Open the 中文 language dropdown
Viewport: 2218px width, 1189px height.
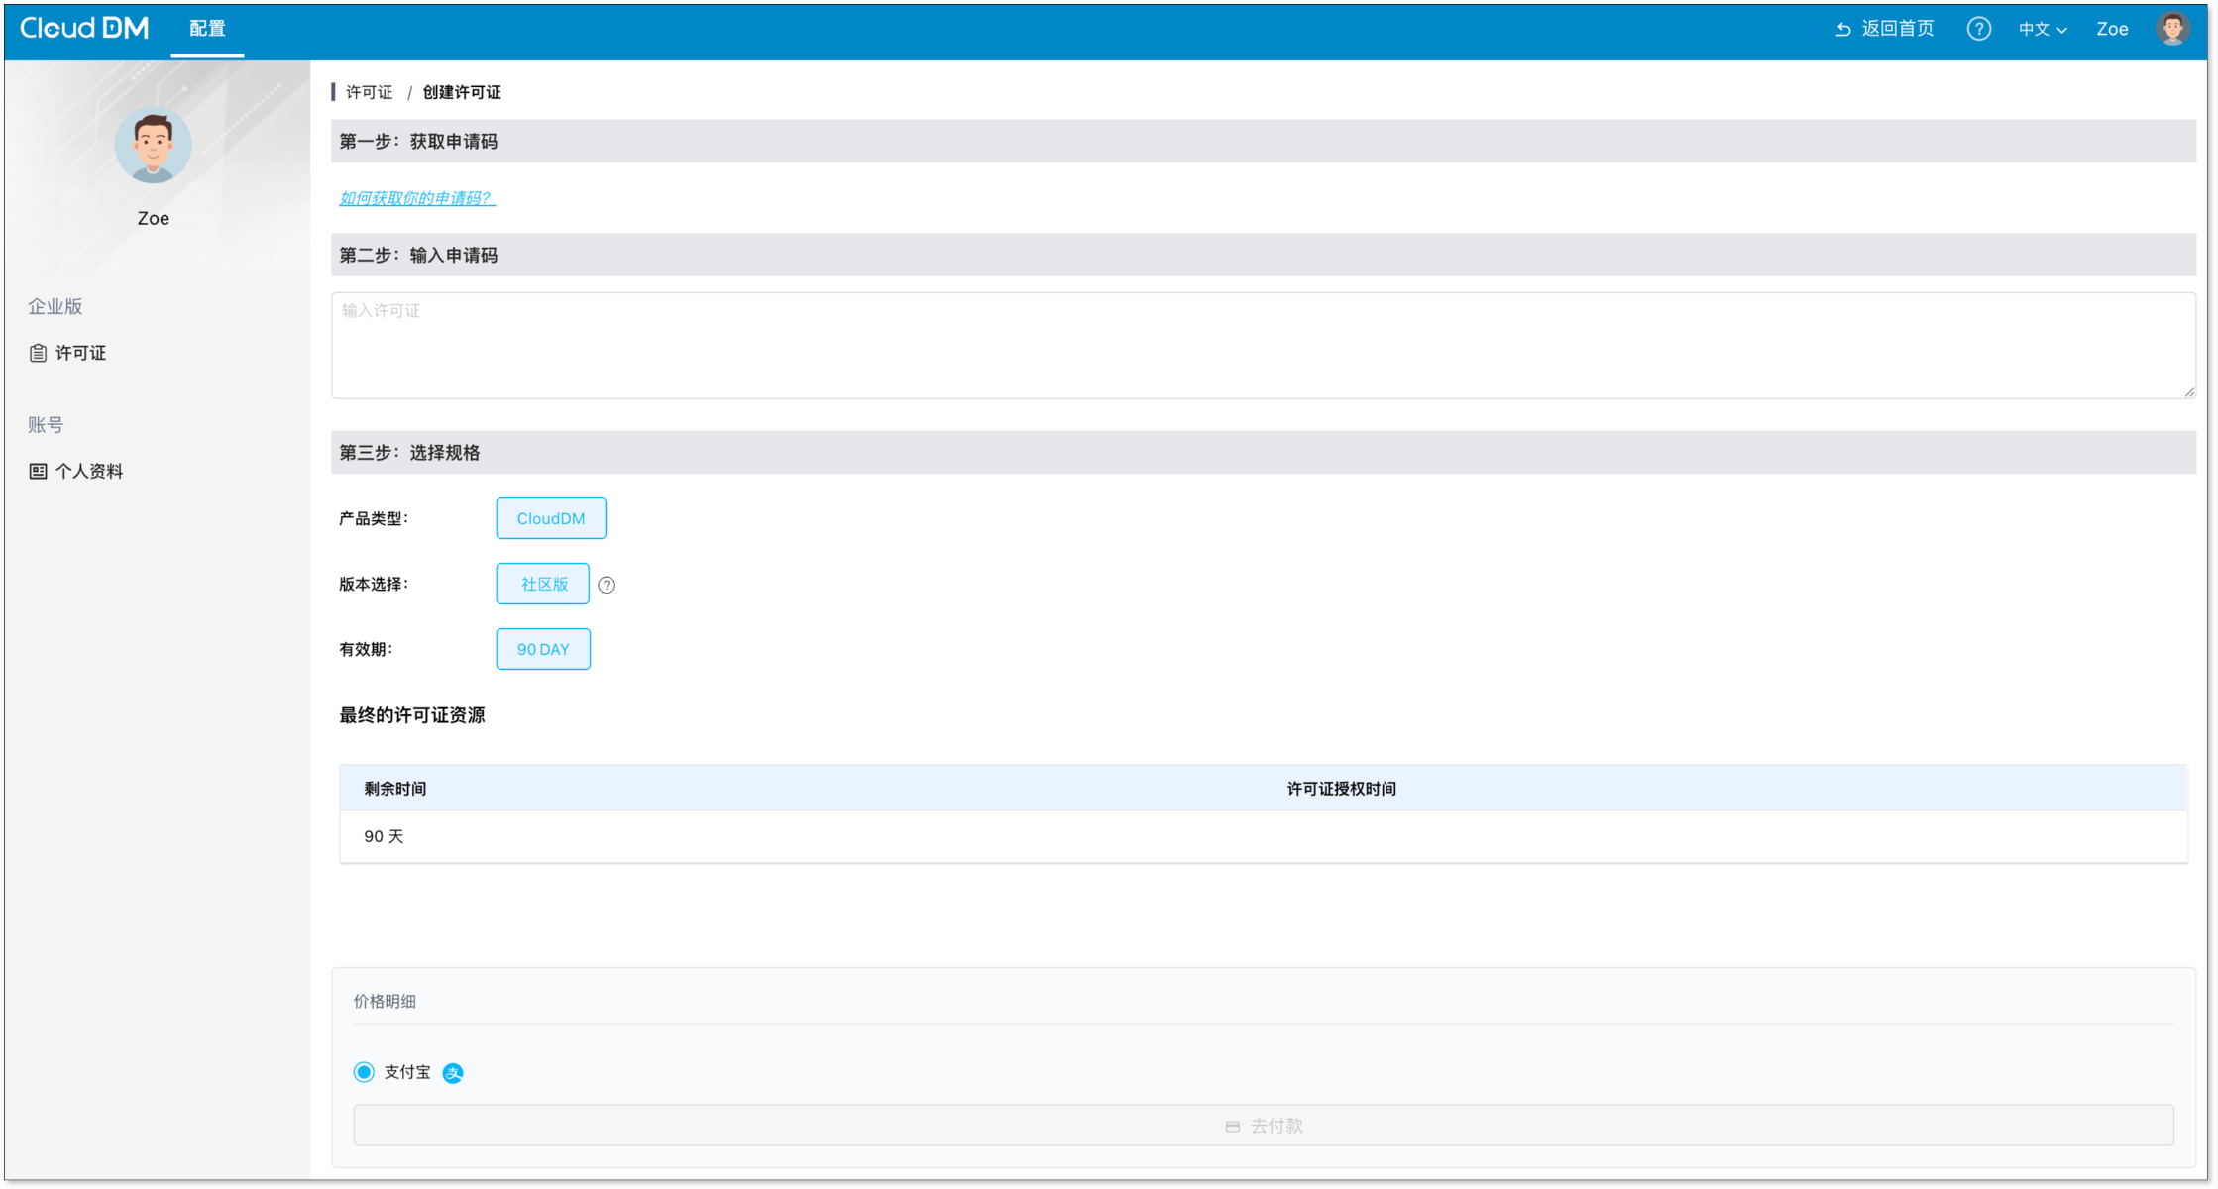2042,29
